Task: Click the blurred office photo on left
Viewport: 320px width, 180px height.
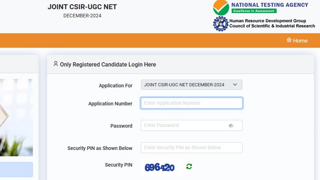Action: tap(16, 118)
